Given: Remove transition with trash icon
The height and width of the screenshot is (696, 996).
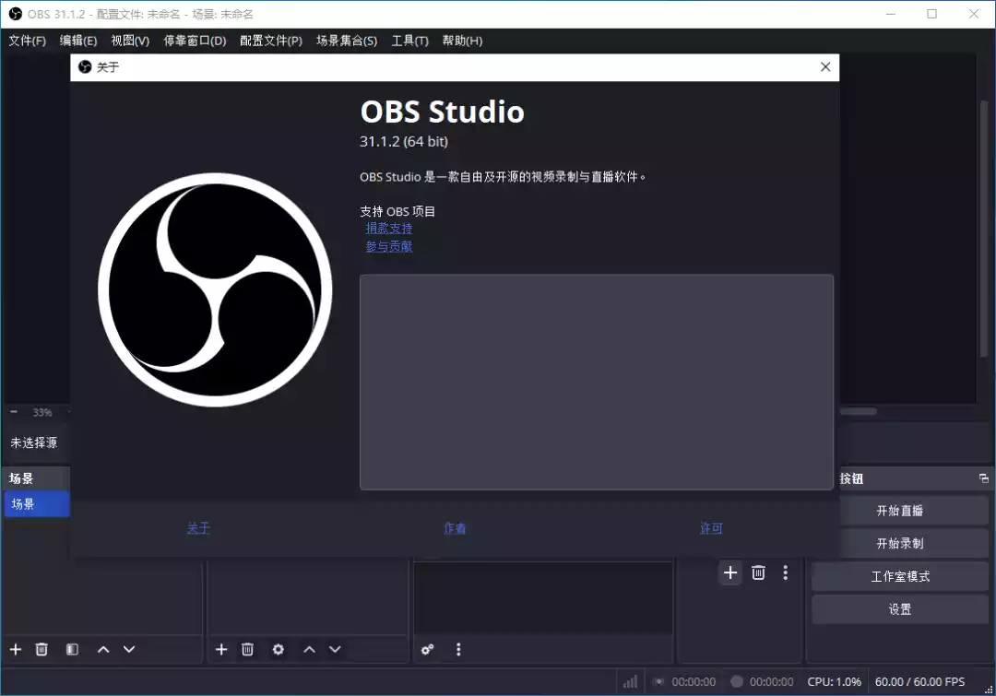Looking at the screenshot, I should coord(758,572).
